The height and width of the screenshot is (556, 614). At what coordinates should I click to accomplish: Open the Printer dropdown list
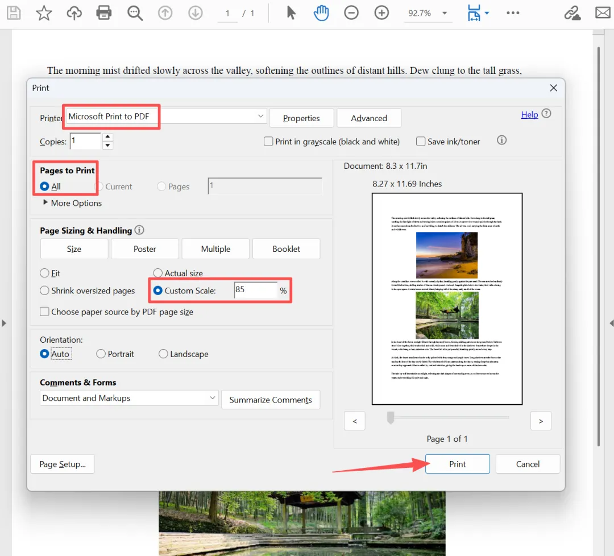pyautogui.click(x=260, y=117)
